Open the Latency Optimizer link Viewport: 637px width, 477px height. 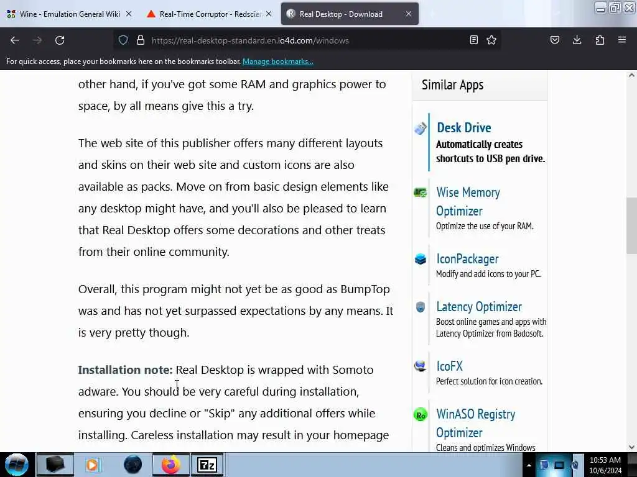point(479,307)
